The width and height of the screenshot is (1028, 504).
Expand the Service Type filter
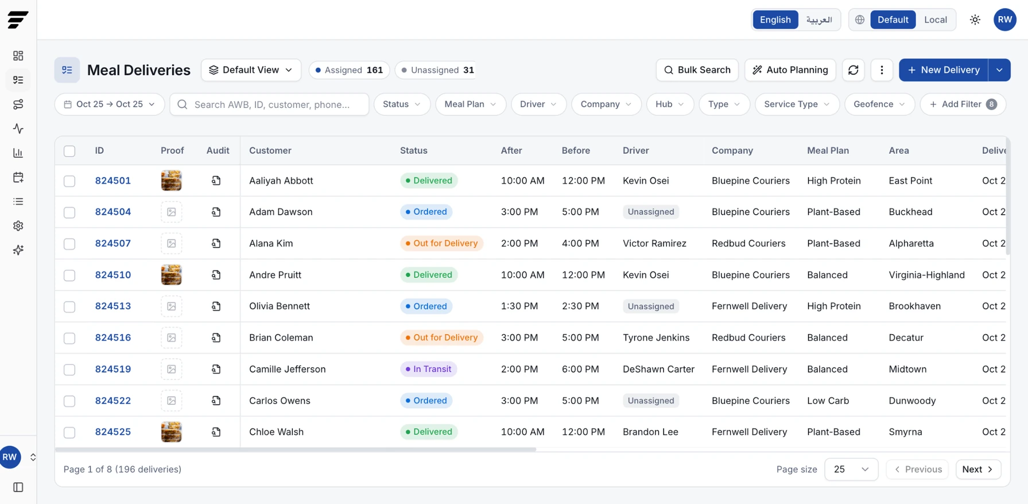[x=797, y=104]
